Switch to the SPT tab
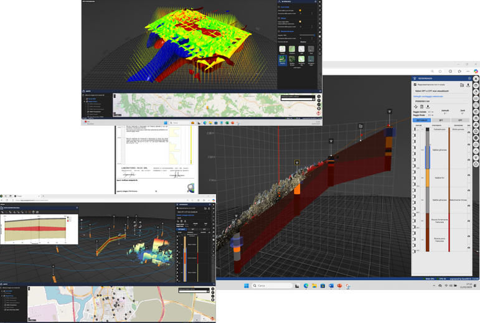This screenshot has width=480, height=323. [x=441, y=120]
